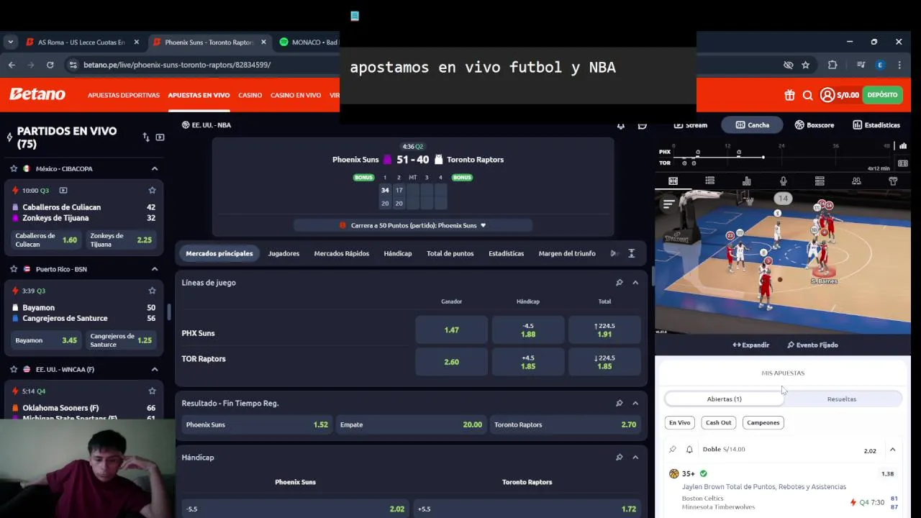Image resolution: width=921 pixels, height=518 pixels.
Task: Select the bar stats icon in the tracker
Action: pyautogui.click(x=746, y=181)
